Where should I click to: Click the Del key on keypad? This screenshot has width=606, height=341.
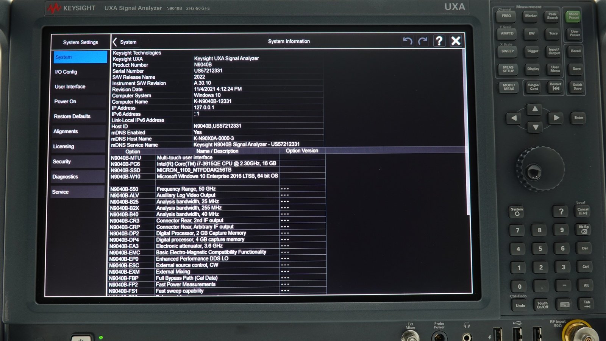(x=584, y=248)
